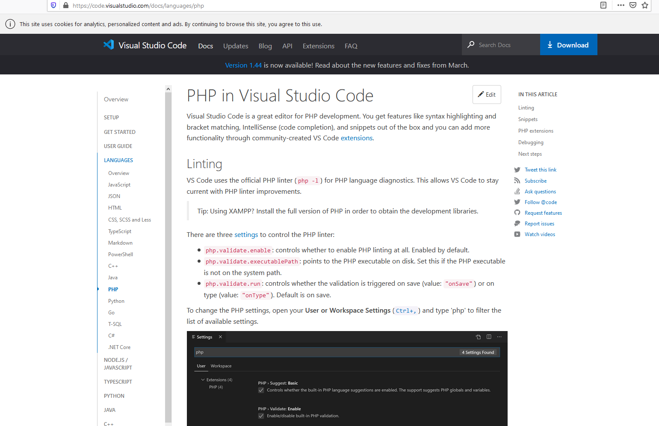Open the FAQ nav item
This screenshot has width=659, height=426.
(351, 46)
